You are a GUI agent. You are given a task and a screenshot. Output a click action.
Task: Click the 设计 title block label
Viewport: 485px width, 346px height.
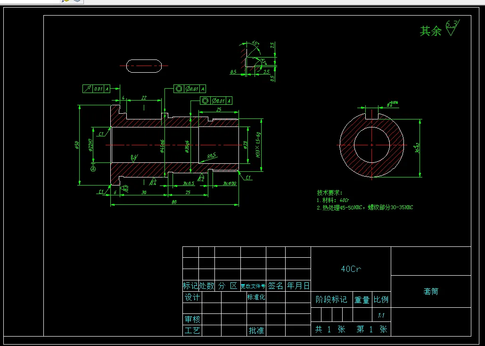(x=192, y=297)
